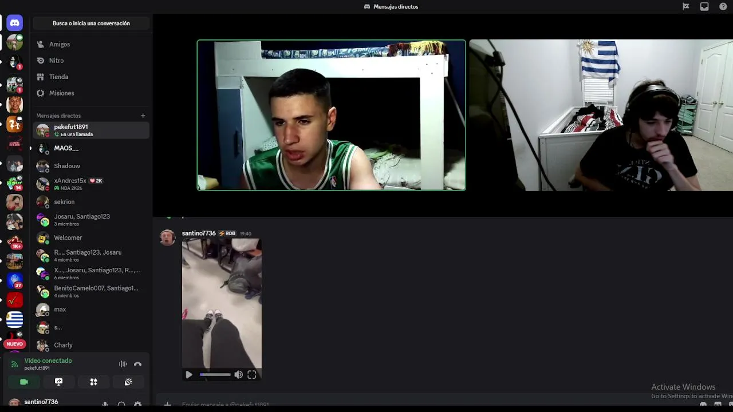Adjust video progress slider
The height and width of the screenshot is (412, 733).
click(215, 375)
